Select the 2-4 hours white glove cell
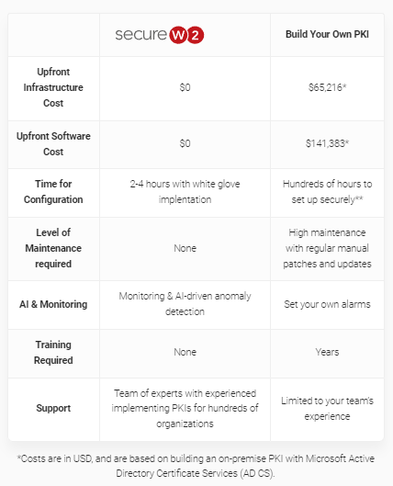 point(185,191)
